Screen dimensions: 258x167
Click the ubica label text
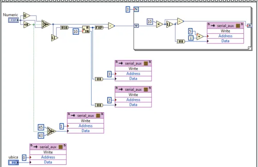(x=13, y=157)
